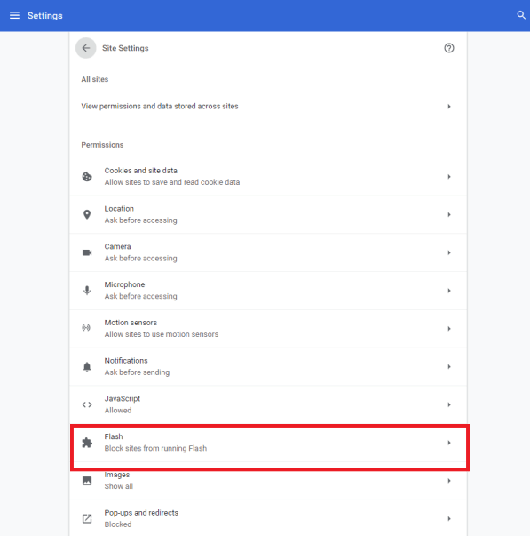
Task: Open Cookies and site data settings
Action: (268, 176)
